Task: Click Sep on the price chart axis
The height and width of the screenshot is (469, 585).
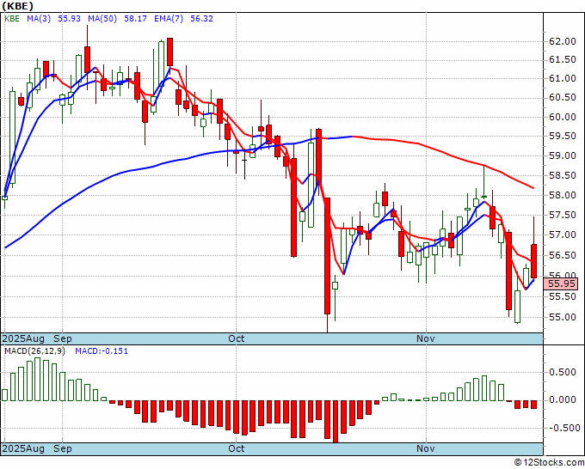Action: (x=63, y=338)
